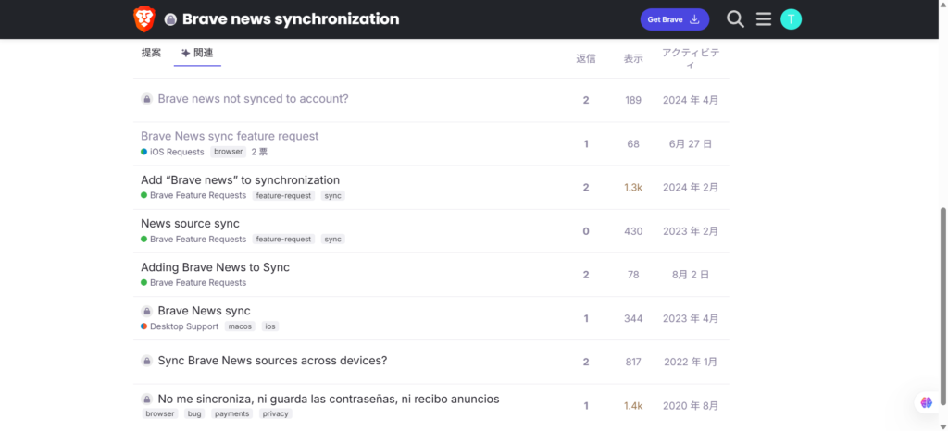Click lock icon beside header topic title
This screenshot has height=431, width=948.
tap(170, 20)
